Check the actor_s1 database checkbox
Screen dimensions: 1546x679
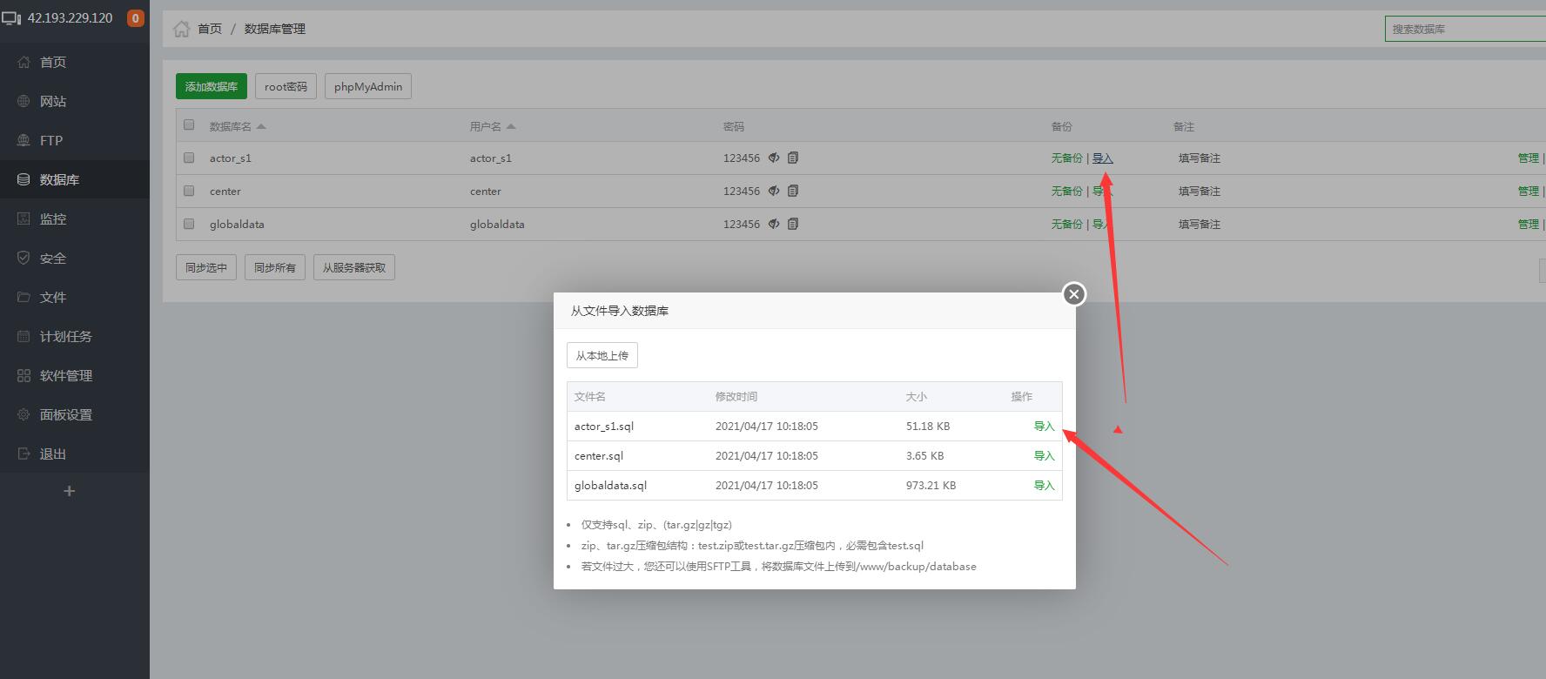pos(189,158)
